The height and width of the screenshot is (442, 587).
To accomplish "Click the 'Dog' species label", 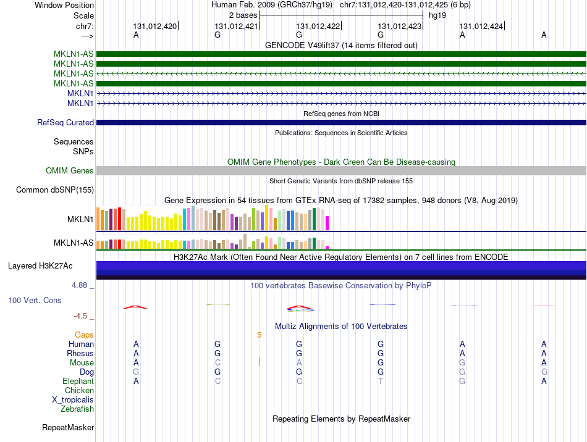I will pyautogui.click(x=87, y=372).
